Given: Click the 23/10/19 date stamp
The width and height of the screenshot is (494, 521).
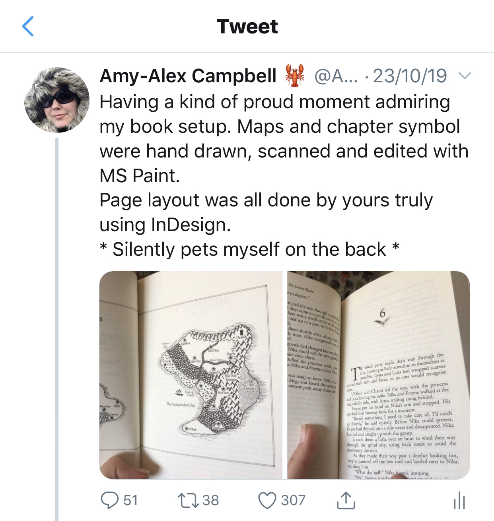Looking at the screenshot, I should 410,76.
